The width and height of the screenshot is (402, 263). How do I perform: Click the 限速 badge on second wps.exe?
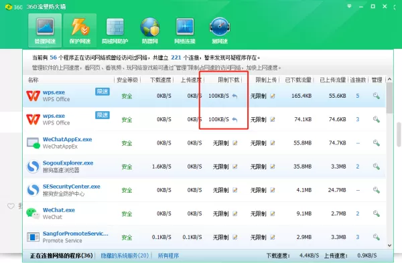[103, 115]
